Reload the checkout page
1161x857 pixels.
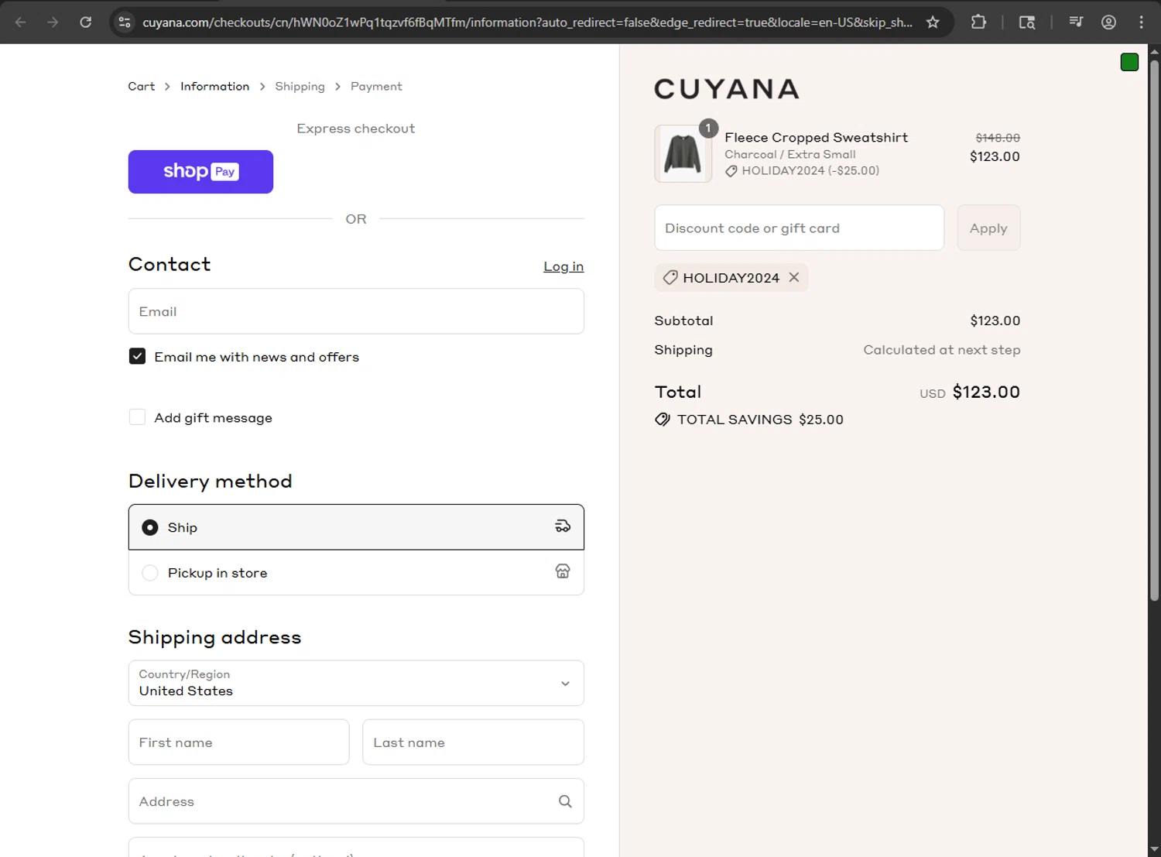click(86, 22)
